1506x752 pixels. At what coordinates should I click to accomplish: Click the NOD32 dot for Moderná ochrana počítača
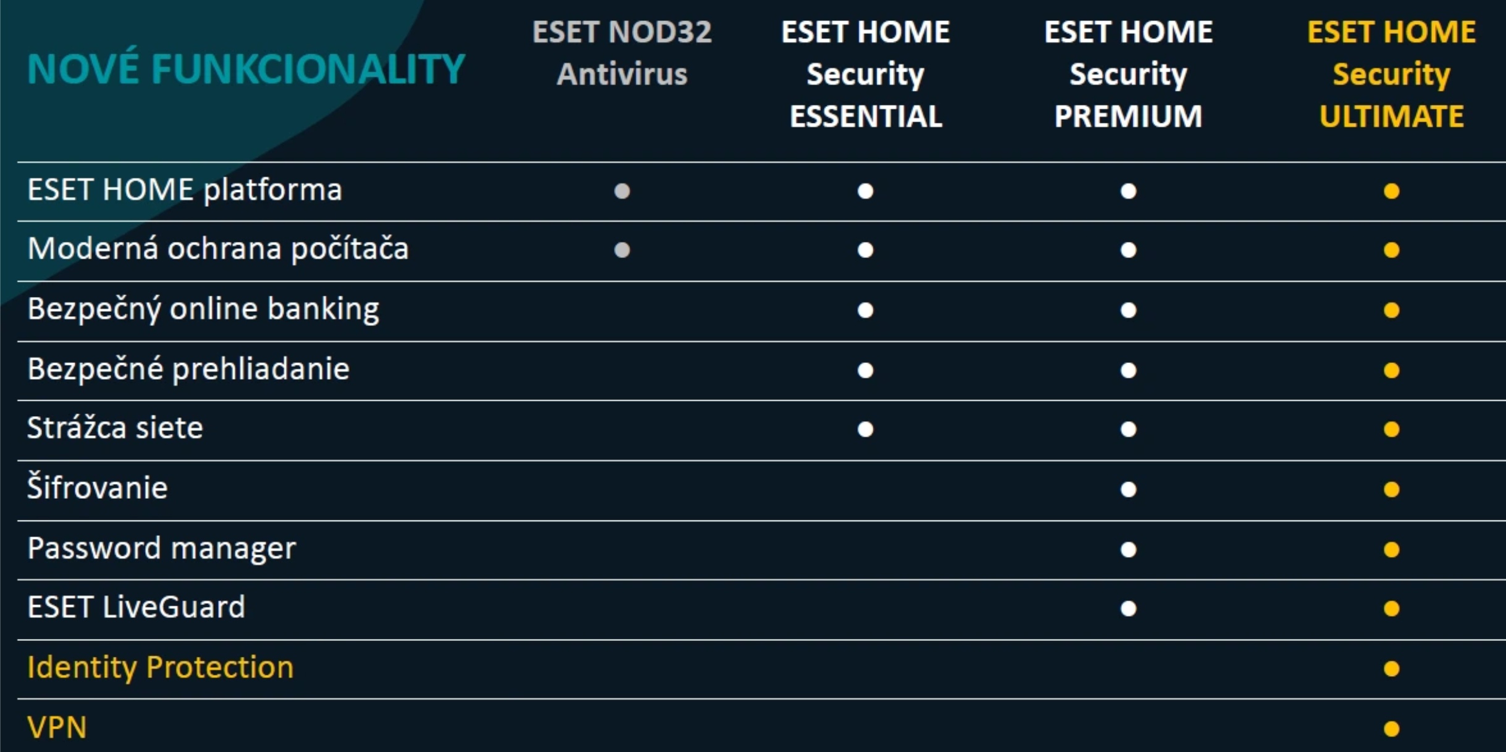click(622, 250)
